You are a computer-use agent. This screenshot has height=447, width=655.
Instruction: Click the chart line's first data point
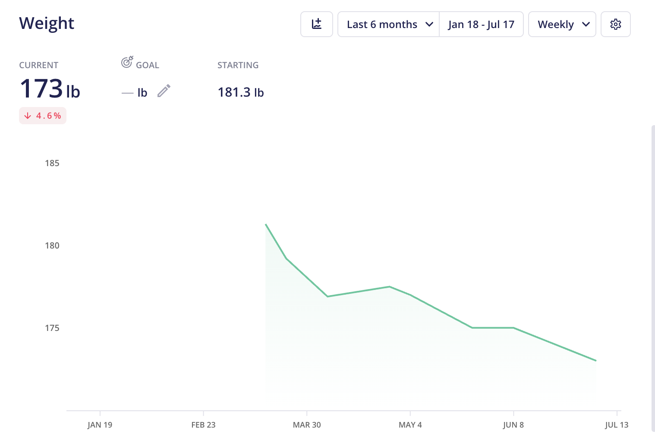266,224
